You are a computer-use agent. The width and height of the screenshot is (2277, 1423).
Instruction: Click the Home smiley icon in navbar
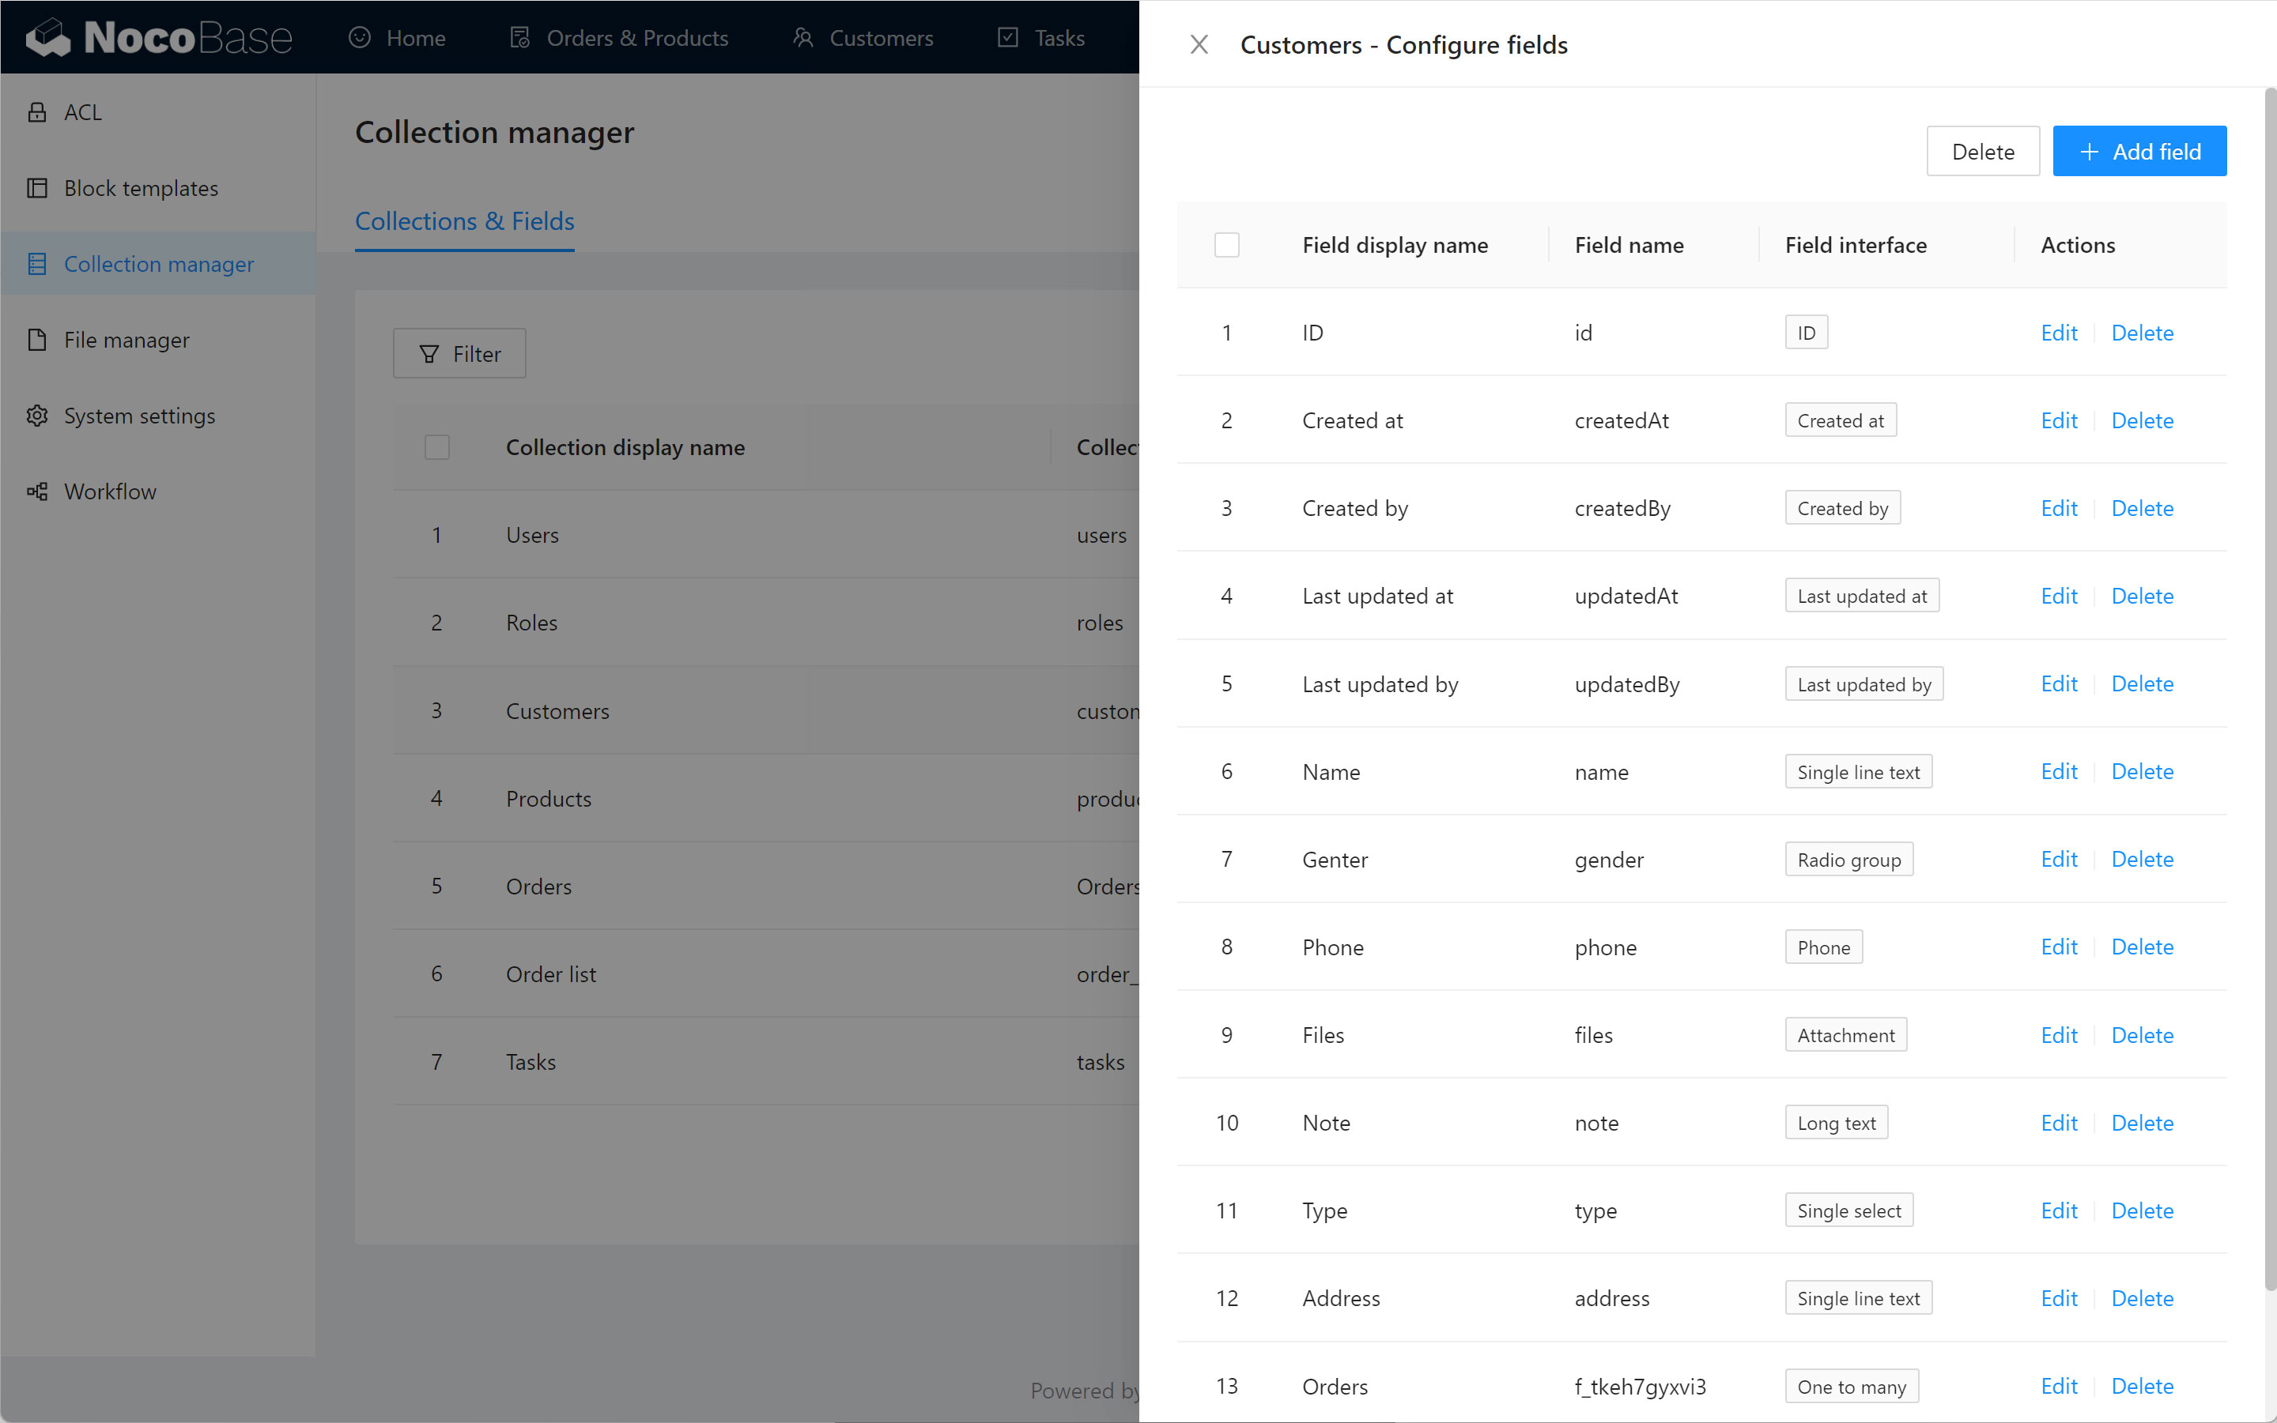(360, 38)
